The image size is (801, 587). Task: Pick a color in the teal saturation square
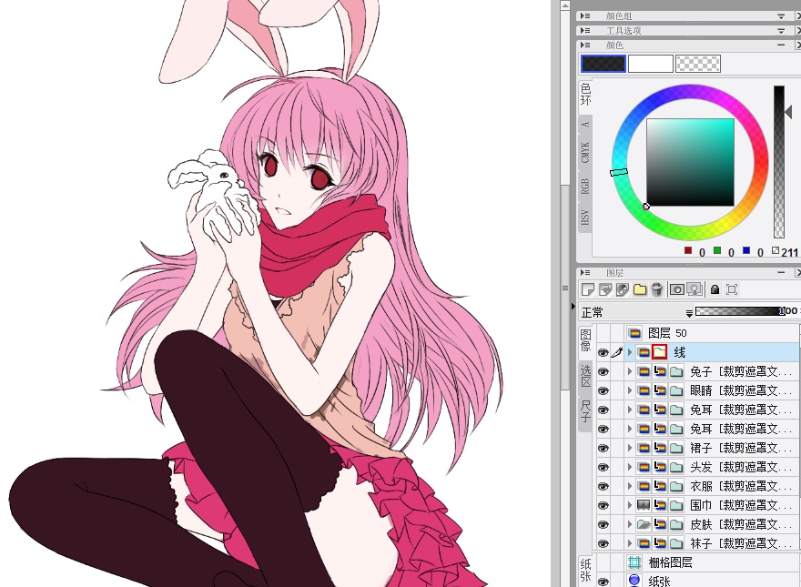(690, 163)
